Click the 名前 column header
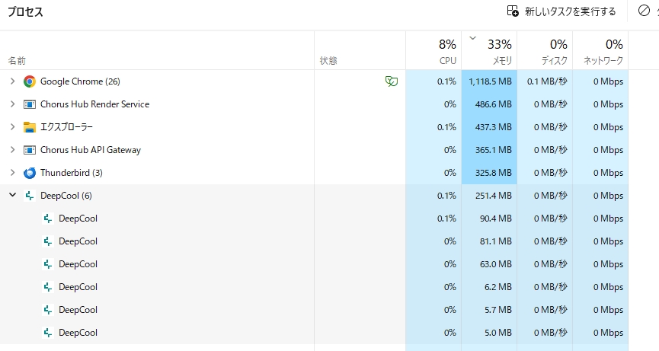 pos(157,50)
